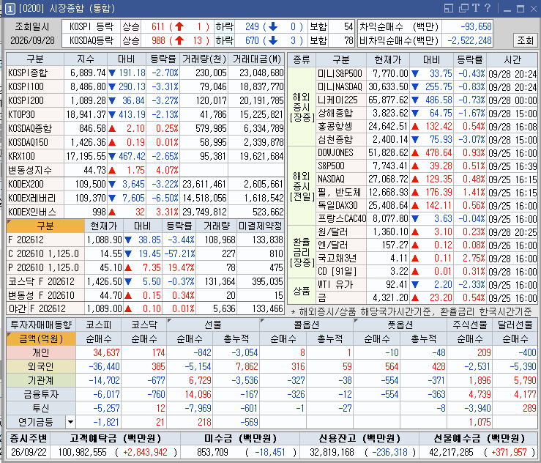Screen dimensions: 541x463
Task: Open help with the question mark icon
Action: click(x=487, y=8)
